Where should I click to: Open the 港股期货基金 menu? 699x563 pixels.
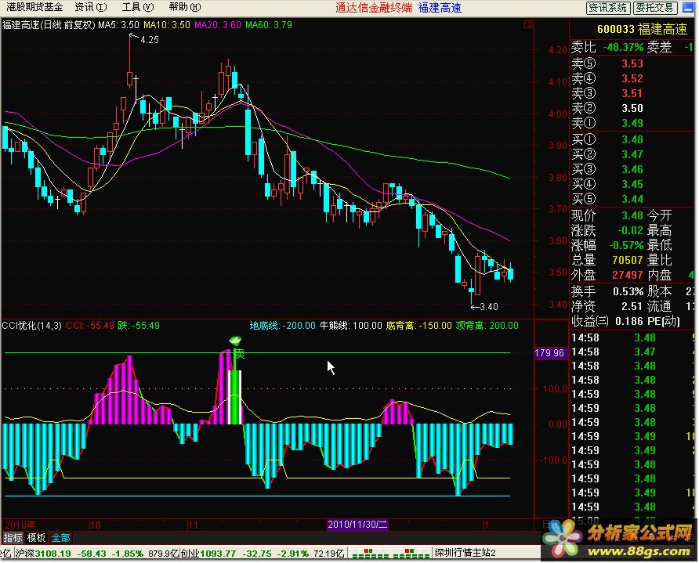(34, 7)
